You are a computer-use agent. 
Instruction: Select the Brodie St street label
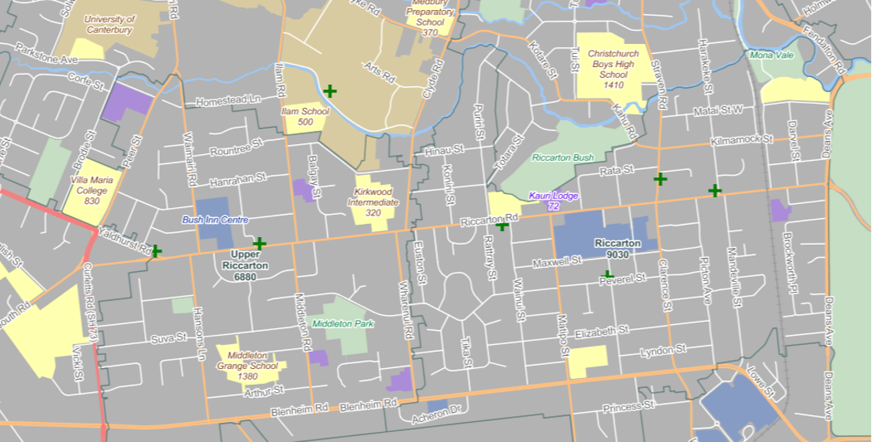(x=85, y=151)
